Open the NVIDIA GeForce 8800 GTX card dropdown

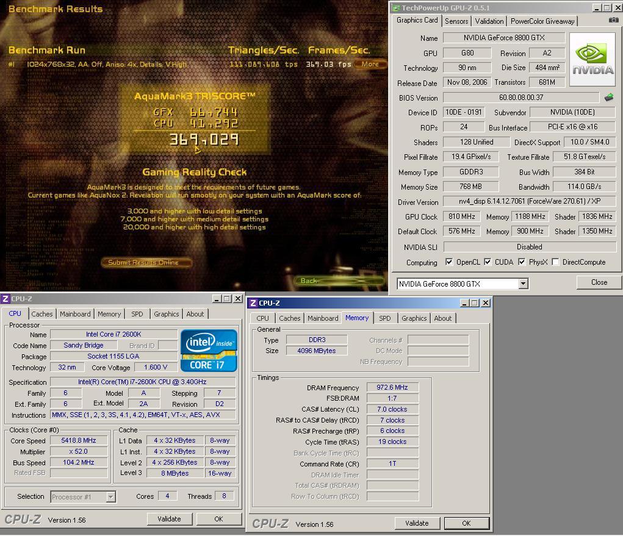tap(524, 284)
